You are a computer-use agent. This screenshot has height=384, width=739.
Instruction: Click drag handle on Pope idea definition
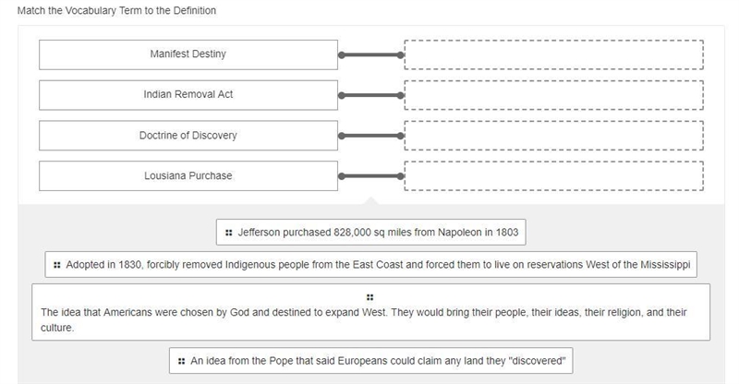(181, 361)
